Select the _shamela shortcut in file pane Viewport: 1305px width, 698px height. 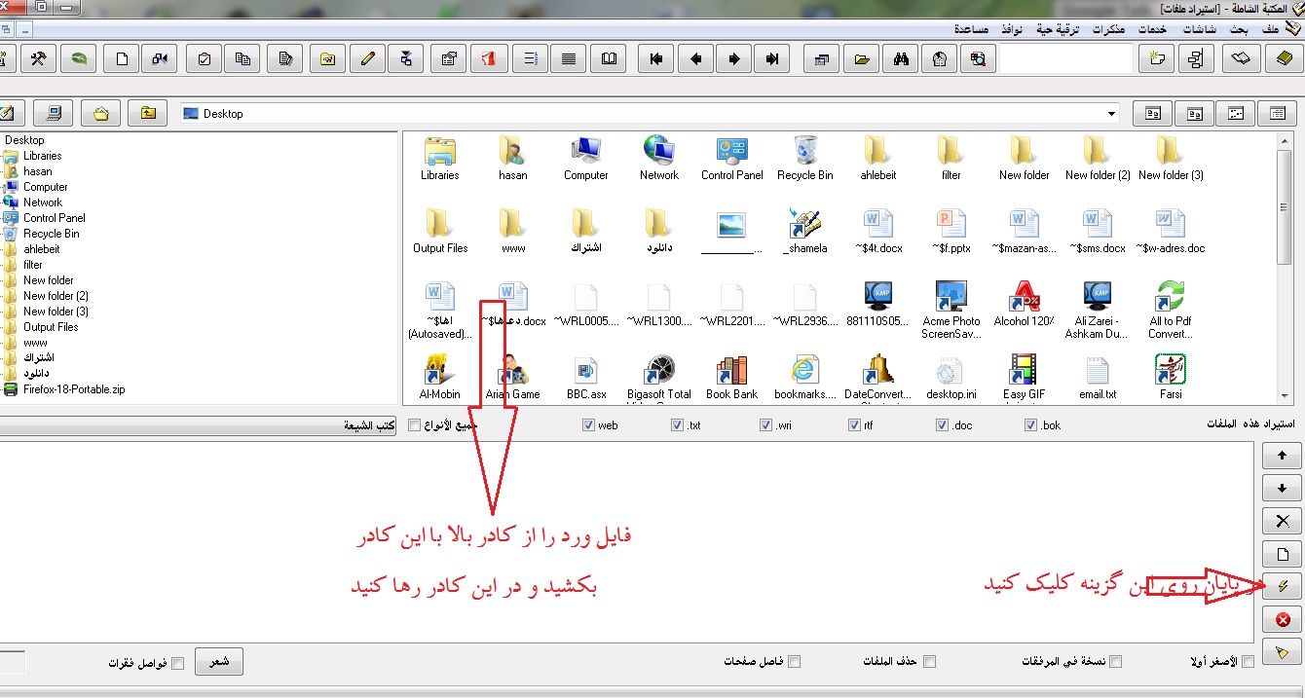804,232
